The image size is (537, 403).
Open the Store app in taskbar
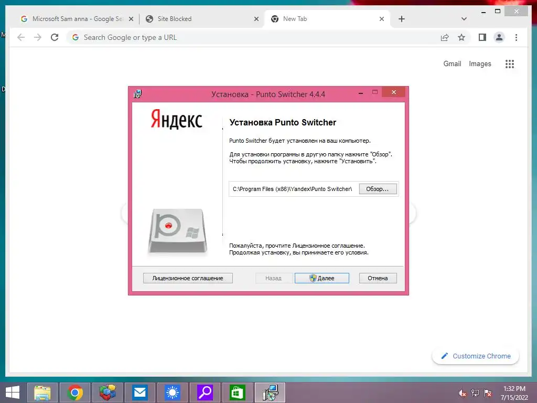(238, 393)
